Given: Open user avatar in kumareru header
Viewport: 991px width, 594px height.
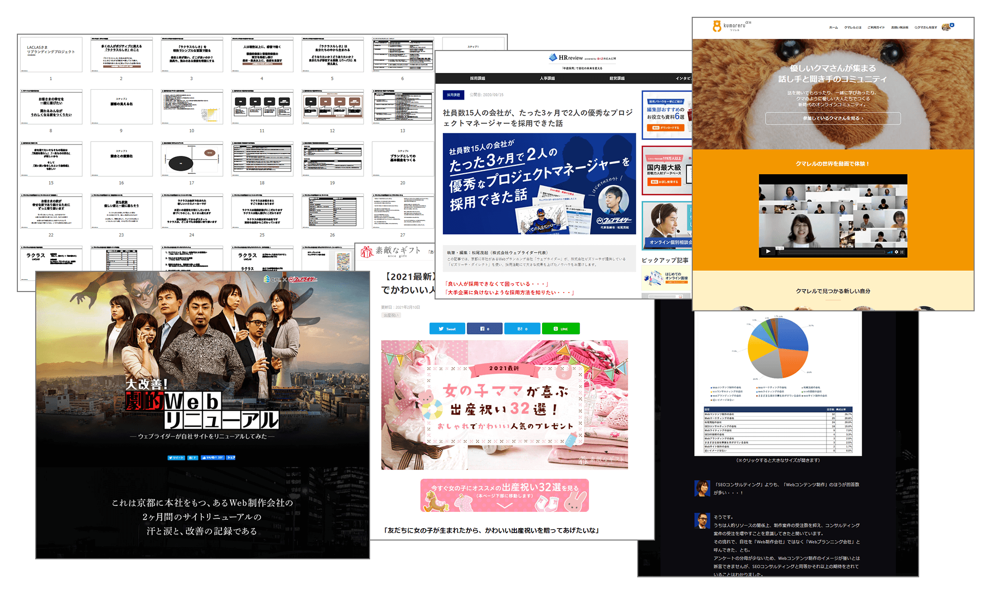Looking at the screenshot, I should tap(947, 27).
